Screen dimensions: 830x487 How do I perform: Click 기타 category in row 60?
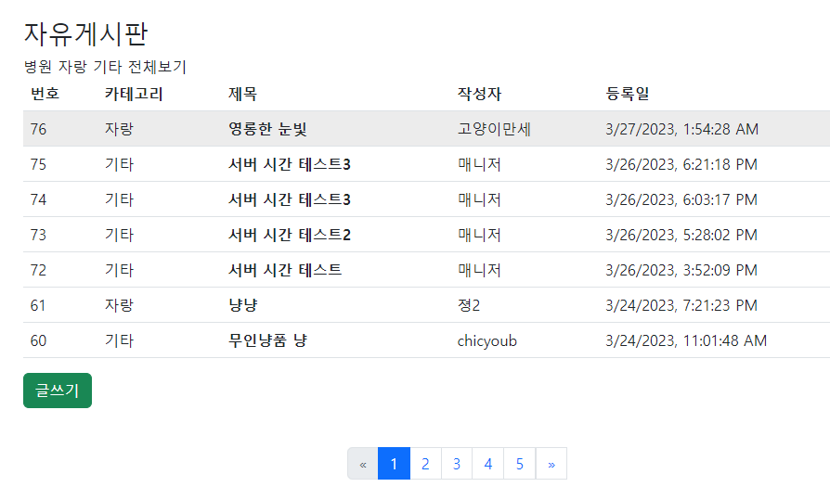click(x=119, y=340)
